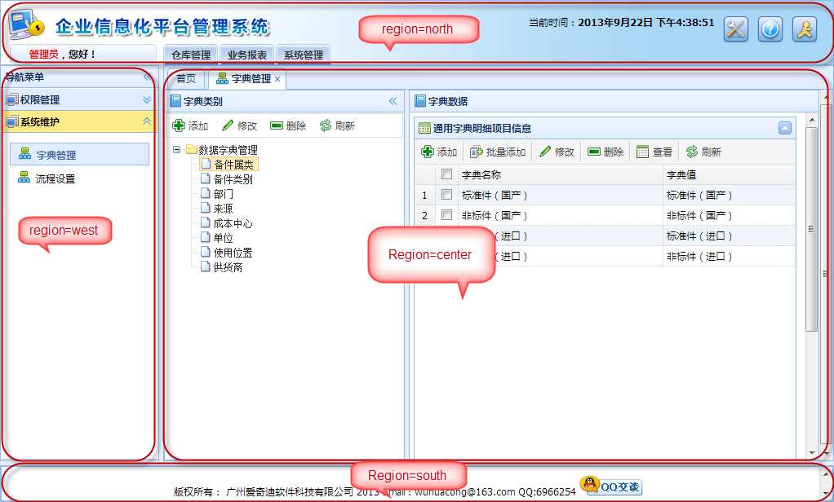The height and width of the screenshot is (502, 834).
Task: Sort by the 字典值 column header
Action: [730, 174]
